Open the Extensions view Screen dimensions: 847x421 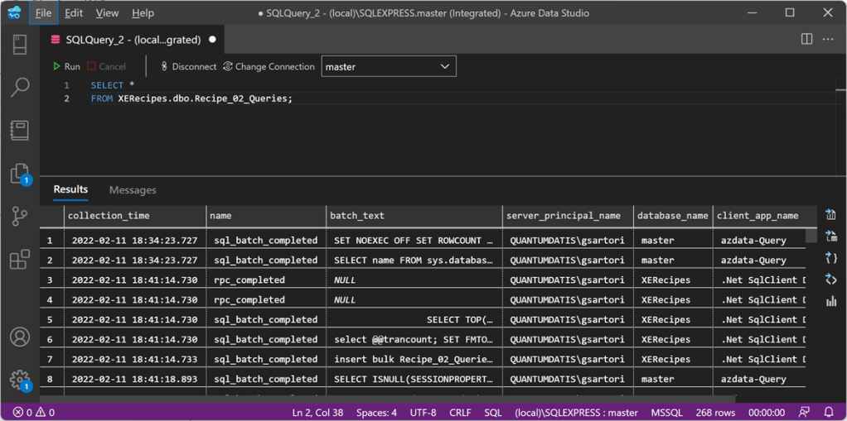tap(20, 260)
